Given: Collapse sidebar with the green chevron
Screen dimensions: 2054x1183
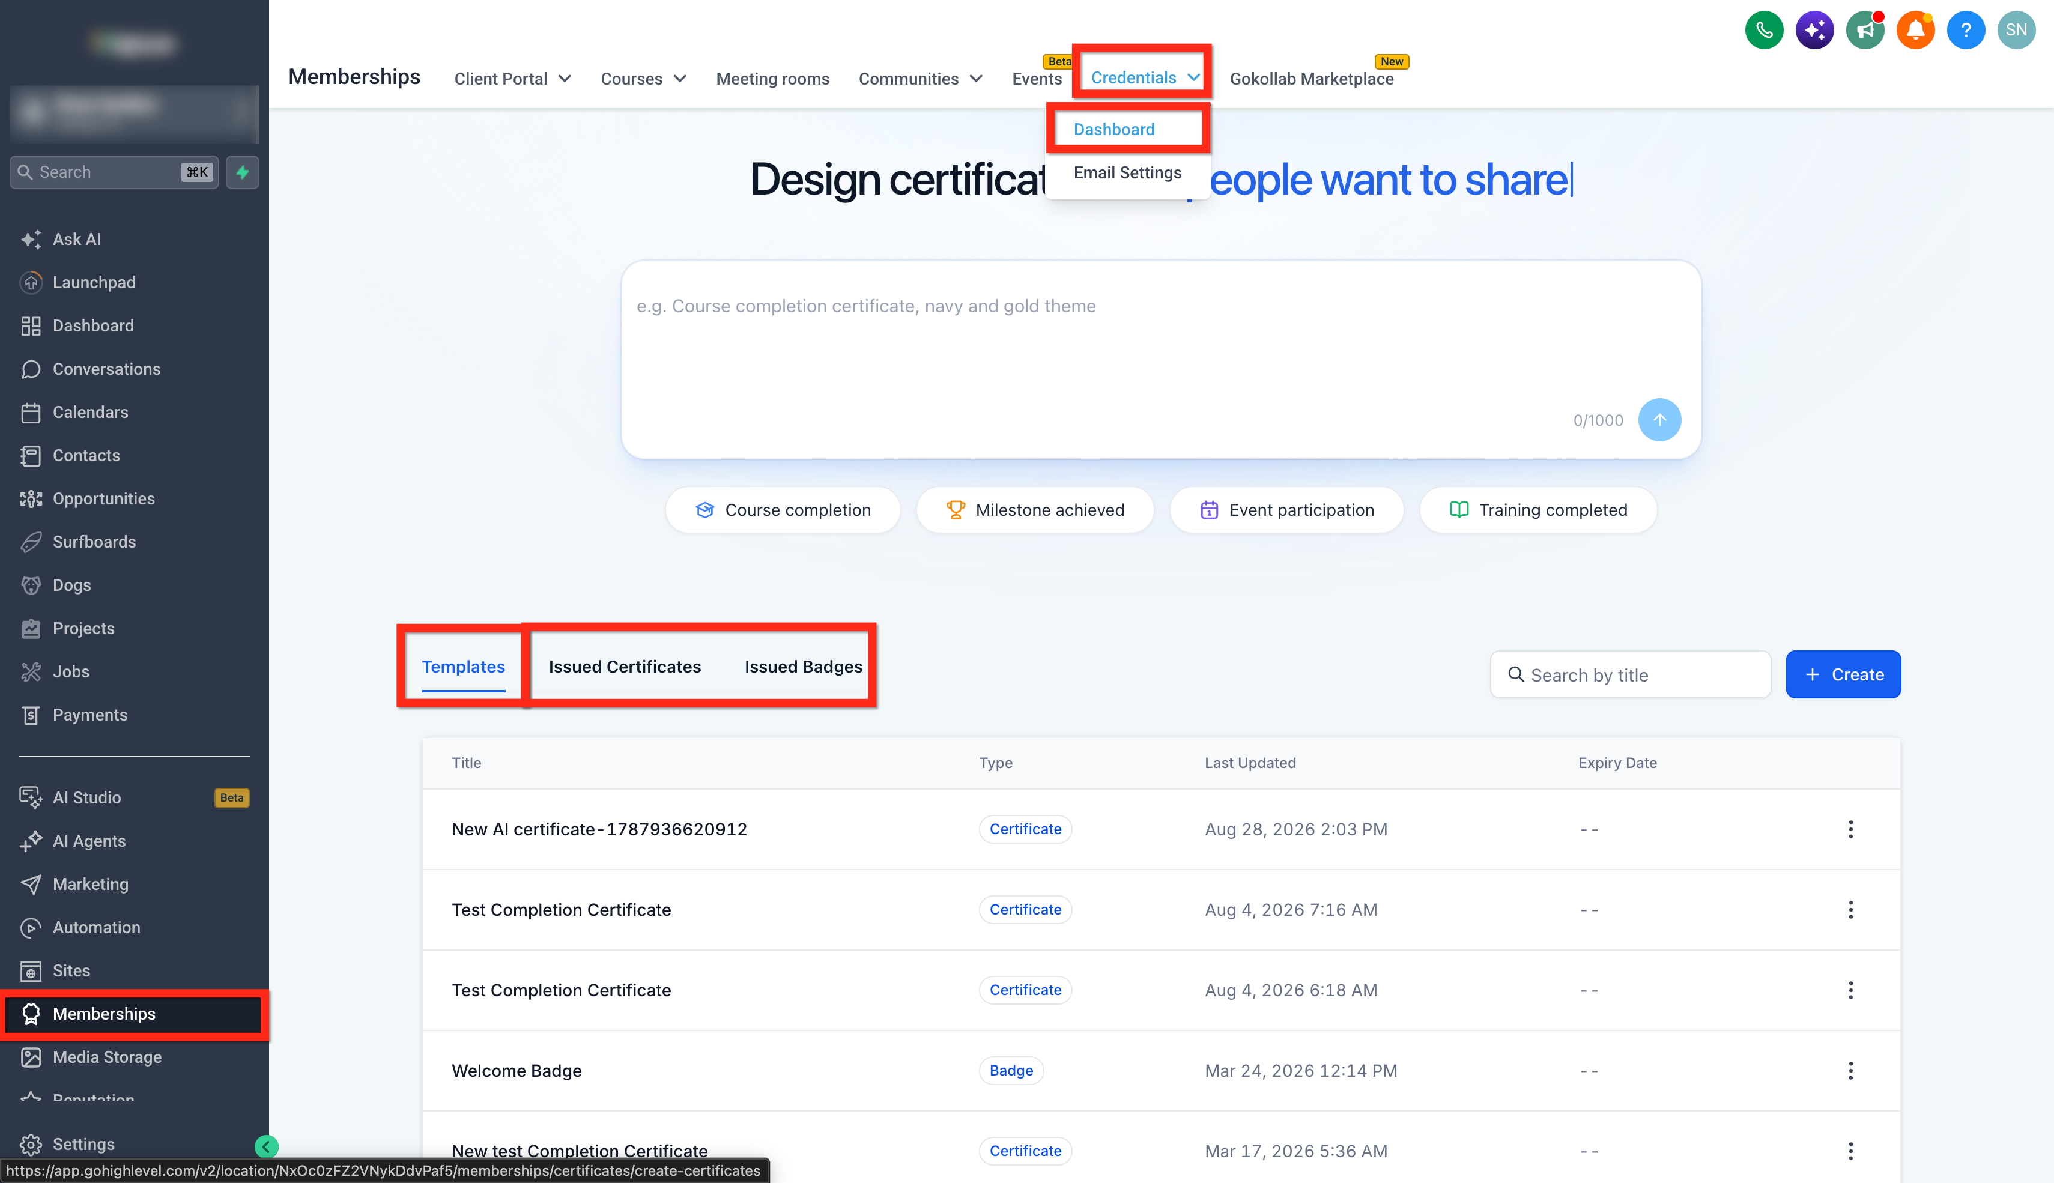Looking at the screenshot, I should pos(265,1146).
